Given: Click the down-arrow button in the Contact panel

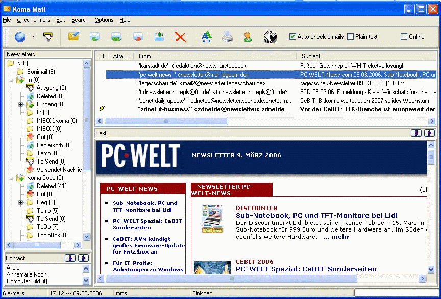Looking at the screenshot, I should tap(70, 258).
